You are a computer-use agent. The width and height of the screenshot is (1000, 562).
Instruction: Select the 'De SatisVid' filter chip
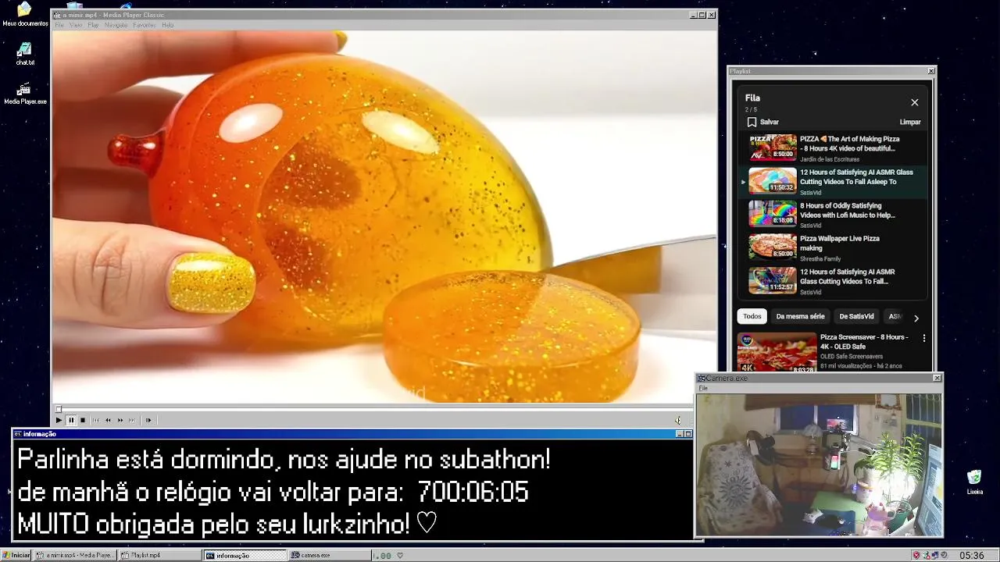[856, 316]
